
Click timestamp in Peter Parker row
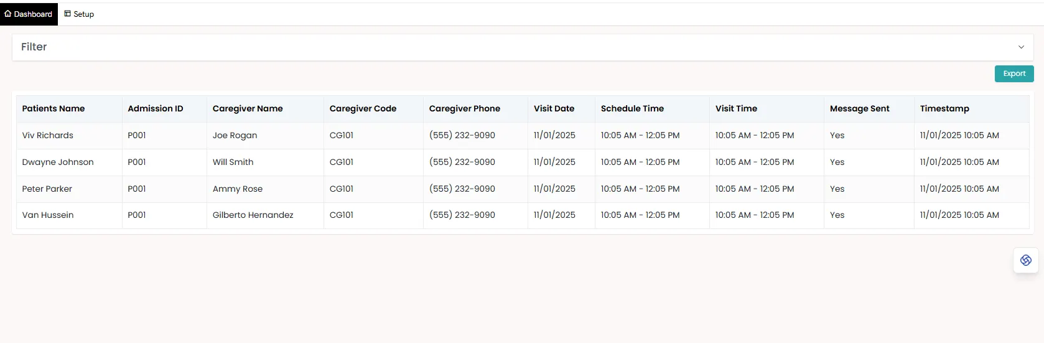click(x=959, y=189)
